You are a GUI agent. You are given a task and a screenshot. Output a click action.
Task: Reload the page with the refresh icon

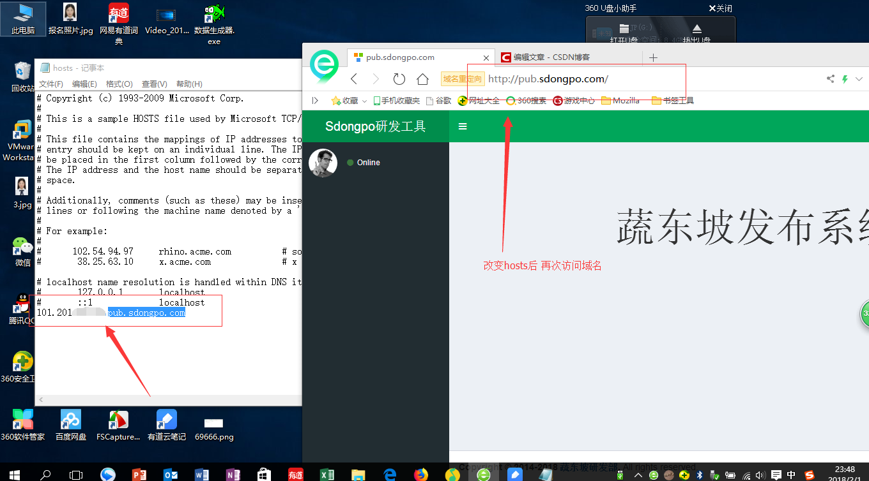[x=399, y=79]
